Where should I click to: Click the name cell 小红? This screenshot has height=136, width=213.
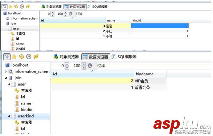pos(118,31)
